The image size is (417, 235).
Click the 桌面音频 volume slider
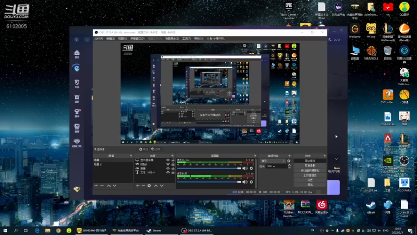click(x=209, y=182)
